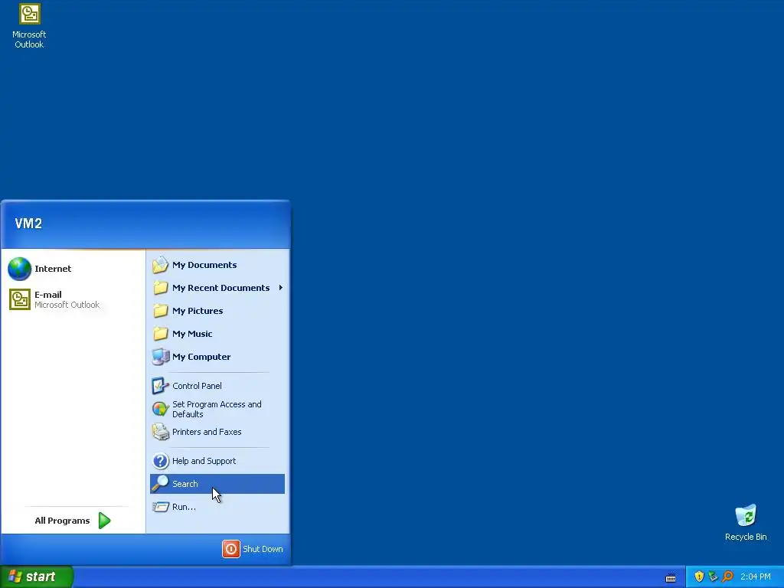Viewport: 784px width, 588px height.
Task: Click the green start button
Action: tap(36, 577)
